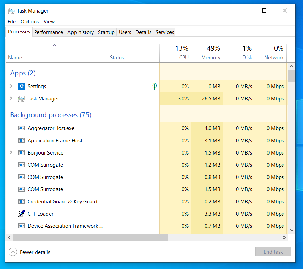The width and height of the screenshot is (303, 269).
Task: Sort by the Disk column header
Action: click(x=239, y=53)
